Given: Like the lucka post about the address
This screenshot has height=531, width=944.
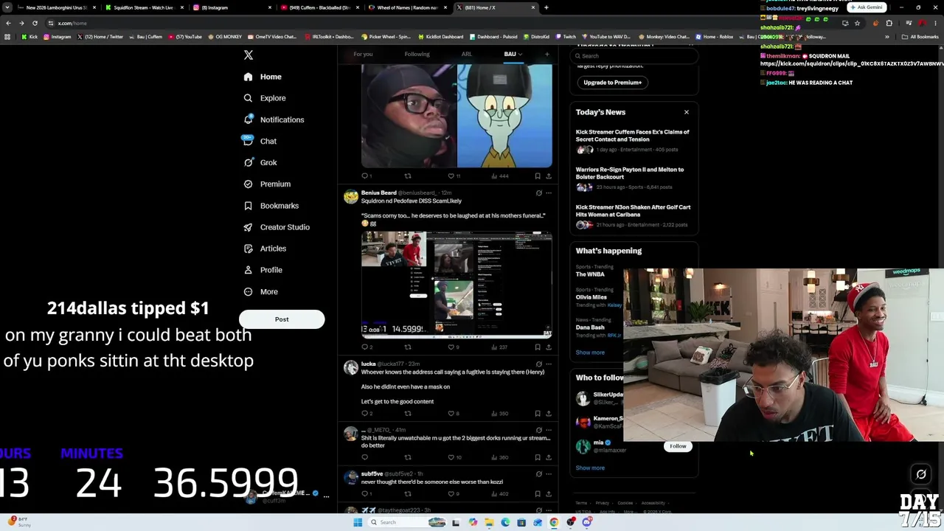Looking at the screenshot, I should point(451,414).
